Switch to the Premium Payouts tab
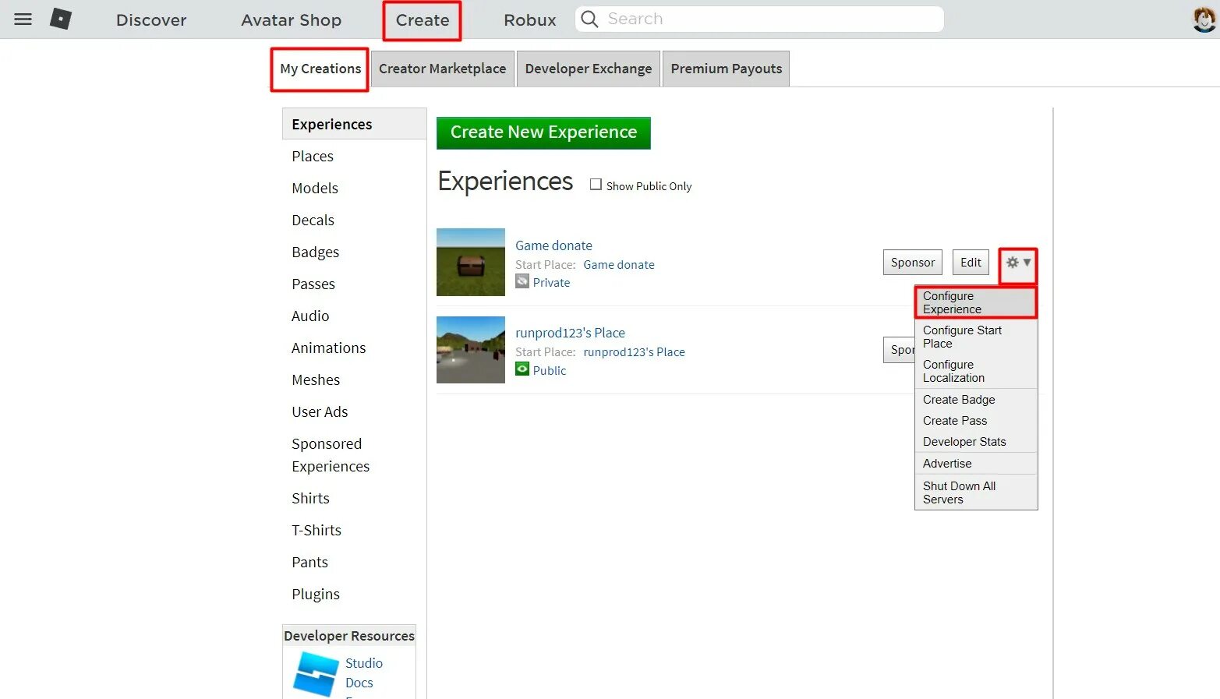1220x699 pixels. [x=726, y=69]
